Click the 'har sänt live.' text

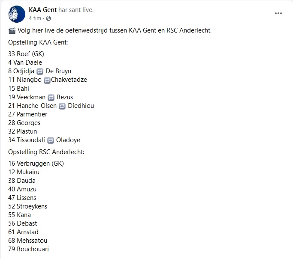(76, 10)
